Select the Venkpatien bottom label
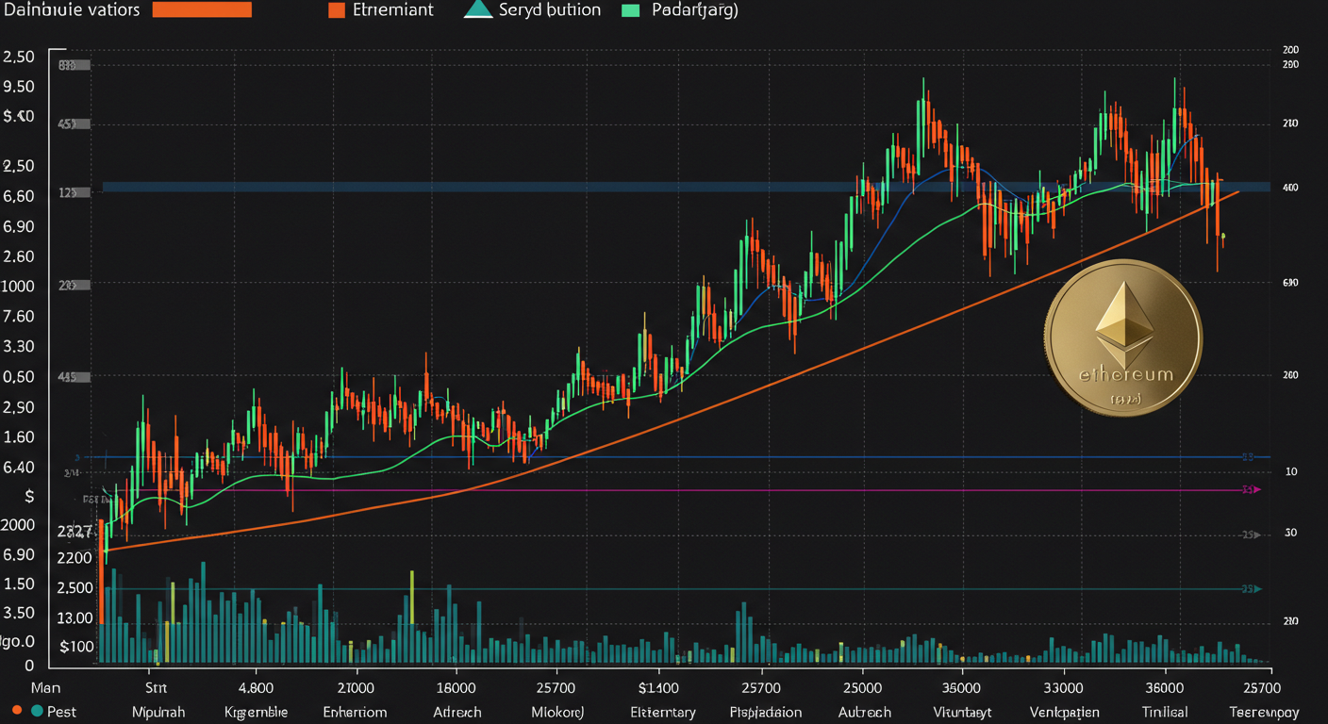 click(1064, 712)
